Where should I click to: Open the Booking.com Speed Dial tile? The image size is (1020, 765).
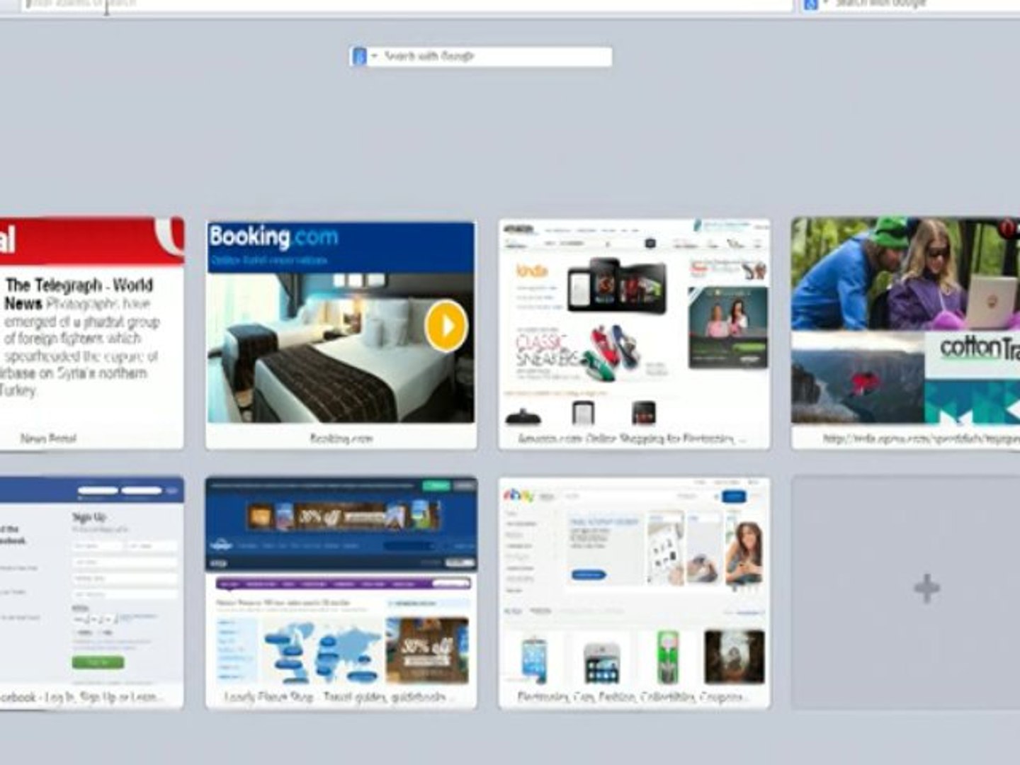coord(341,334)
